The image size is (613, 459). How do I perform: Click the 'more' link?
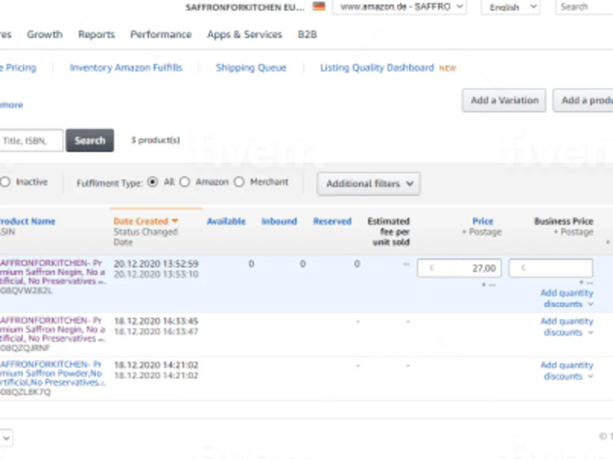point(11,105)
